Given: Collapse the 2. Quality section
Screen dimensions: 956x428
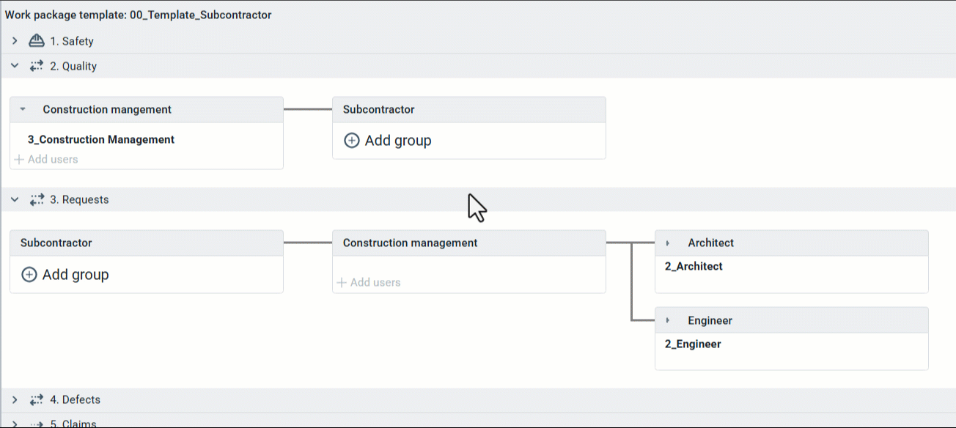Looking at the screenshot, I should click(15, 66).
